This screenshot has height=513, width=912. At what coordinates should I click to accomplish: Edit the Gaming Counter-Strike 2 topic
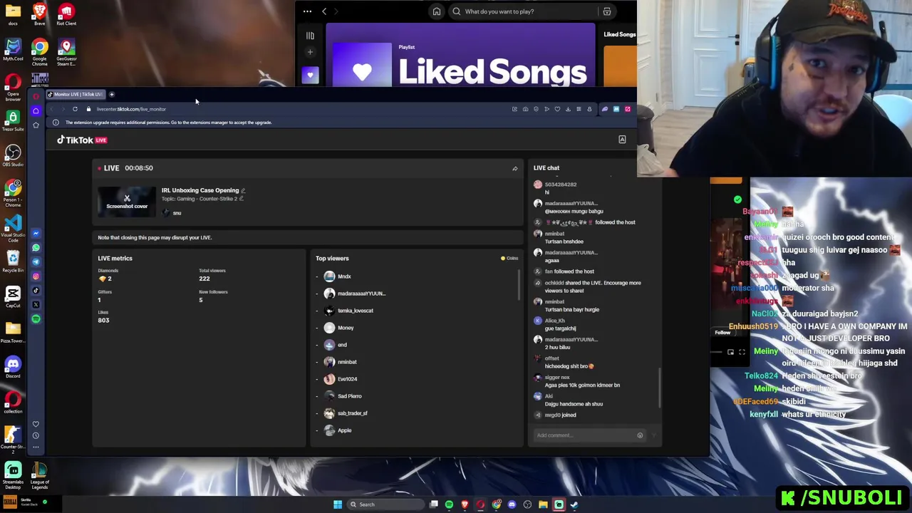click(x=241, y=198)
